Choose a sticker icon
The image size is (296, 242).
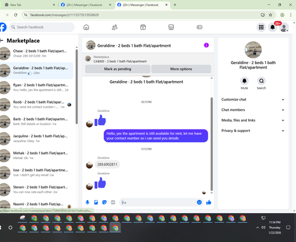coord(104,202)
